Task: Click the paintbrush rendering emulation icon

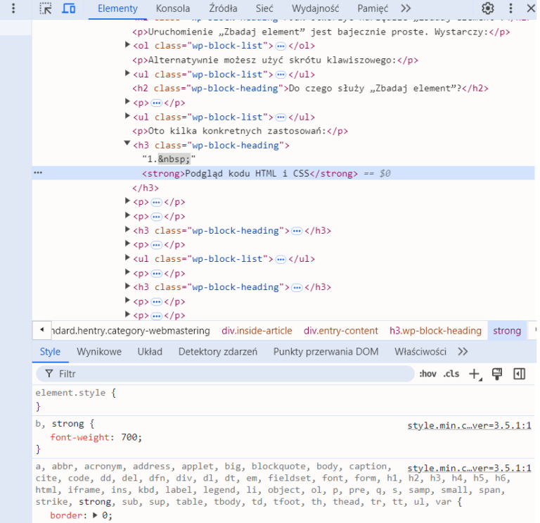Action: (x=497, y=374)
